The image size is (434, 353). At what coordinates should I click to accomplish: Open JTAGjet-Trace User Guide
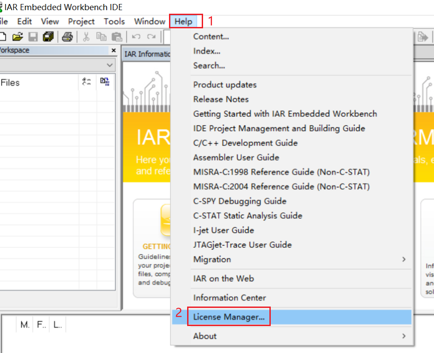[292, 245]
